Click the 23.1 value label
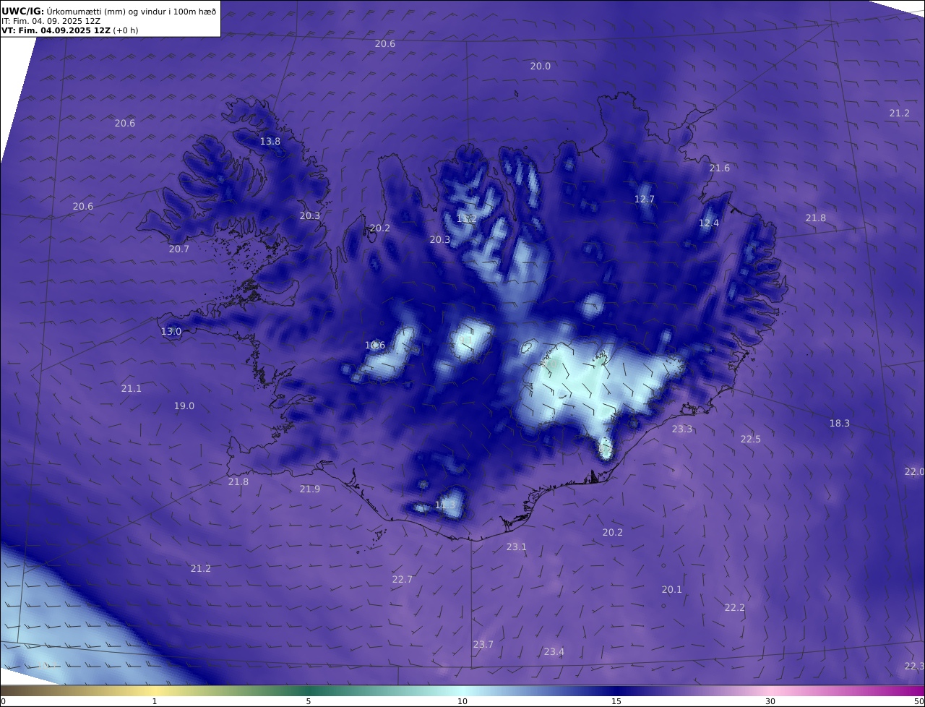The height and width of the screenshot is (707, 925). (517, 547)
